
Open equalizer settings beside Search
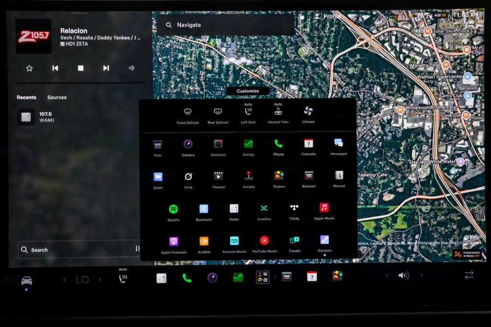click(138, 248)
